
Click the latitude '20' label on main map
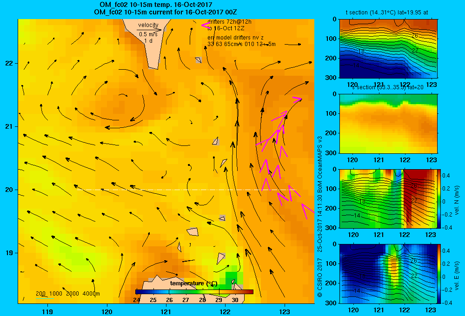pyautogui.click(x=9, y=190)
